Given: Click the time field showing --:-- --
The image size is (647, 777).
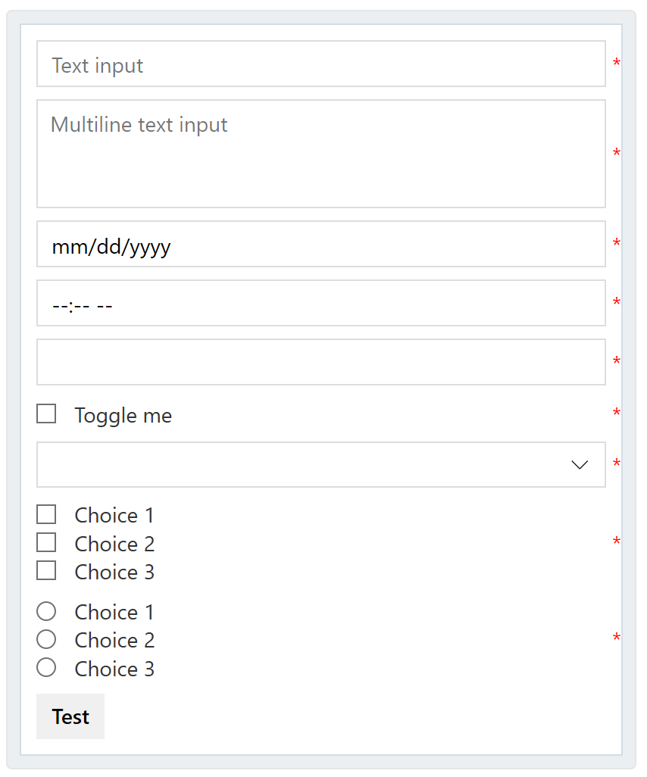Looking at the screenshot, I should [320, 303].
